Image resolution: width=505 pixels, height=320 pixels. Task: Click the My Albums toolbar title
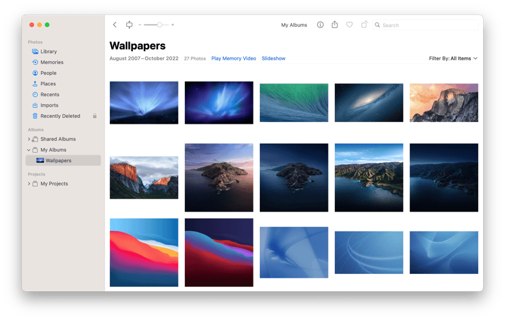tap(294, 25)
